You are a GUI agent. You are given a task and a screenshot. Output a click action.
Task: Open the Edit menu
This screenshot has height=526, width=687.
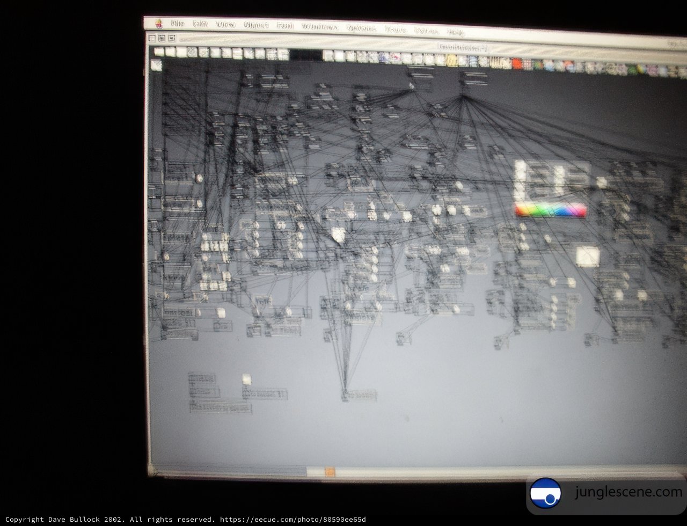pyautogui.click(x=200, y=24)
